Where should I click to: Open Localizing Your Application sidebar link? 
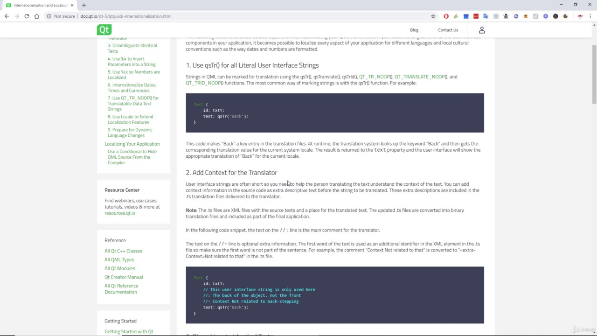pos(132,144)
